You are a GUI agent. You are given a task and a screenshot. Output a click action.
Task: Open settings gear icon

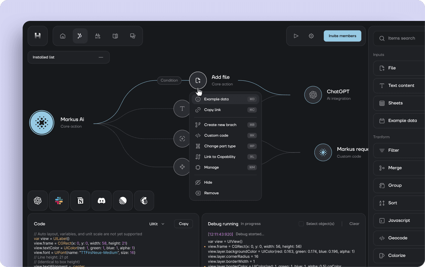pyautogui.click(x=311, y=36)
